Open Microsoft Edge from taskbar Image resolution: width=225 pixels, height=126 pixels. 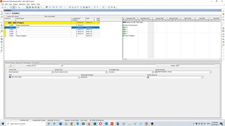pos(77,124)
